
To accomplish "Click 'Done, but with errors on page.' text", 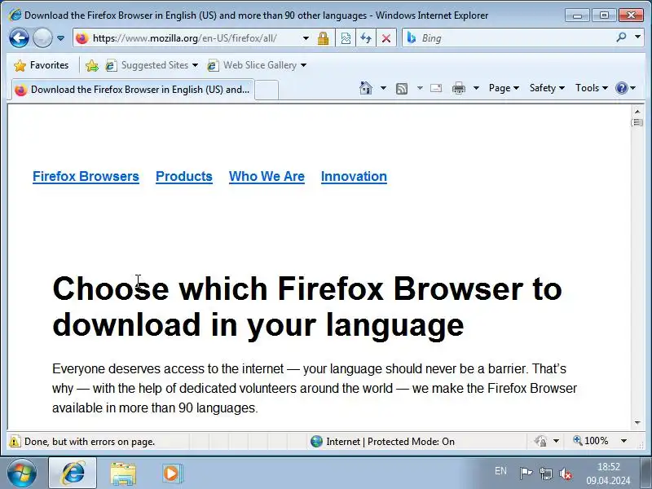I will point(90,442).
